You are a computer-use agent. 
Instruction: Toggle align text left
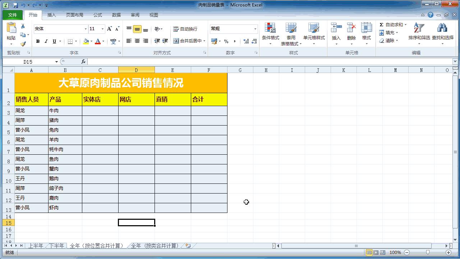[x=129, y=41]
